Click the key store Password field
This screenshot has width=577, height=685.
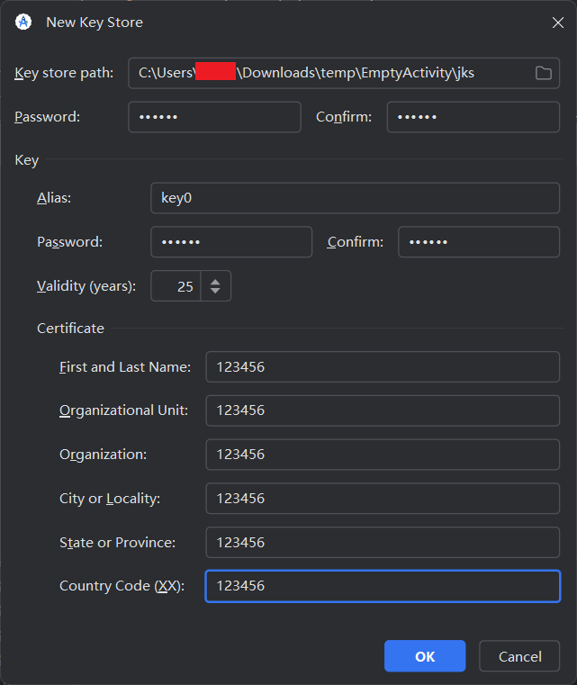pyautogui.click(x=214, y=117)
